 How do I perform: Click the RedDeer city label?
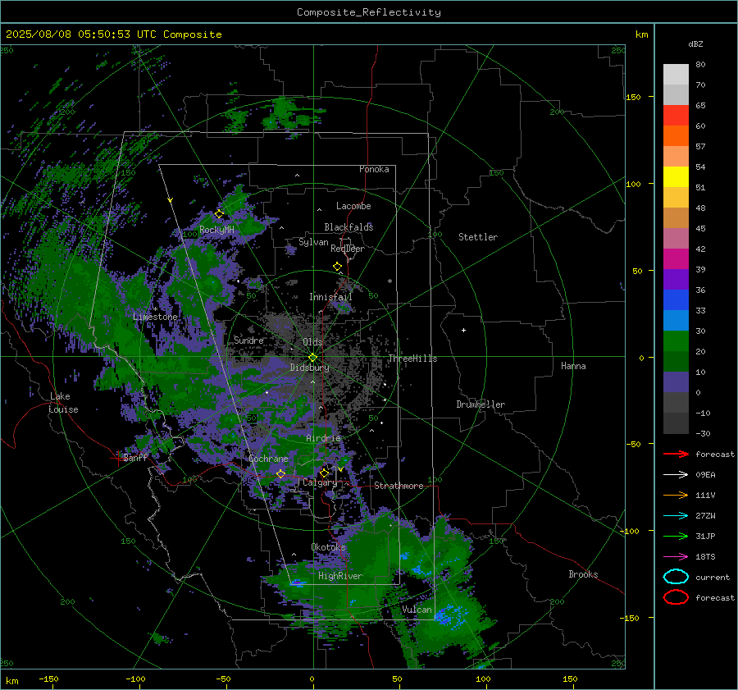pyautogui.click(x=348, y=249)
